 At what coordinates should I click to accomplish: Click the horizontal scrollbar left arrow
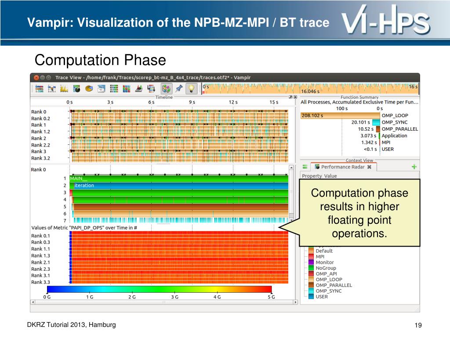pyautogui.click(x=33, y=302)
